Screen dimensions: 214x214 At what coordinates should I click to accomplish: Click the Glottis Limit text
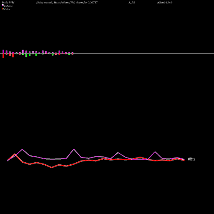point(165,3)
